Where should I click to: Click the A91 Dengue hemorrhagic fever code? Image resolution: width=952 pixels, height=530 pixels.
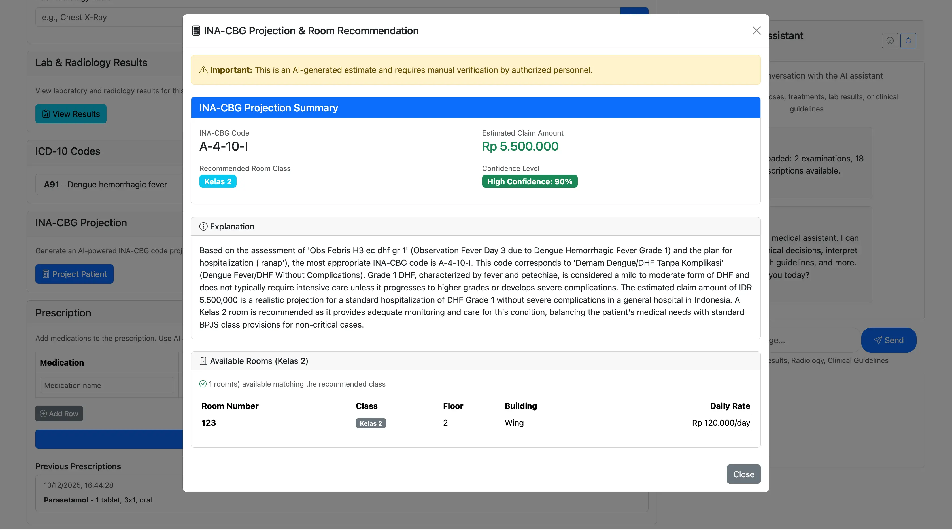point(105,184)
